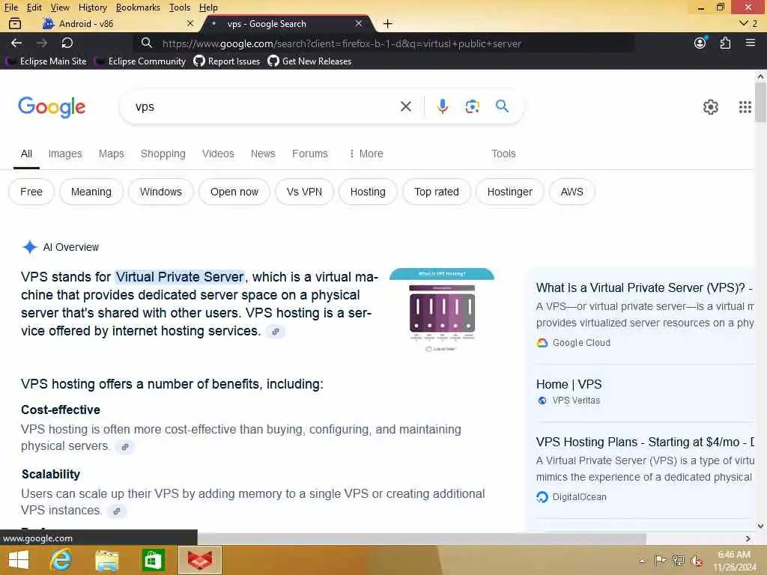Reload the current page
Viewport: 767px width, 575px height.
coord(67,43)
